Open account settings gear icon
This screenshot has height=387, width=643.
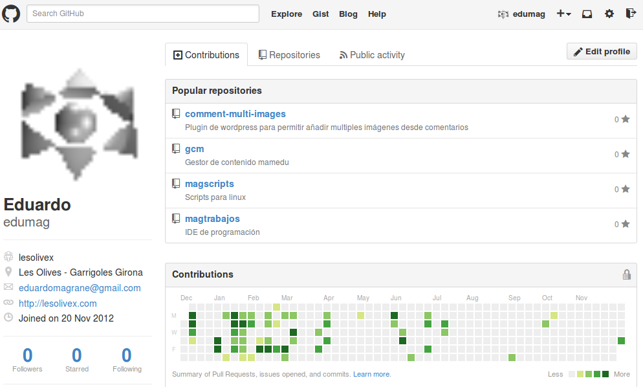click(609, 14)
